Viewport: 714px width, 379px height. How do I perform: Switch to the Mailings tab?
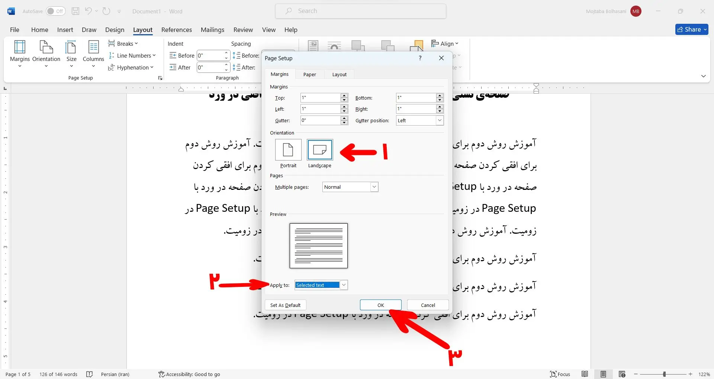click(x=212, y=30)
